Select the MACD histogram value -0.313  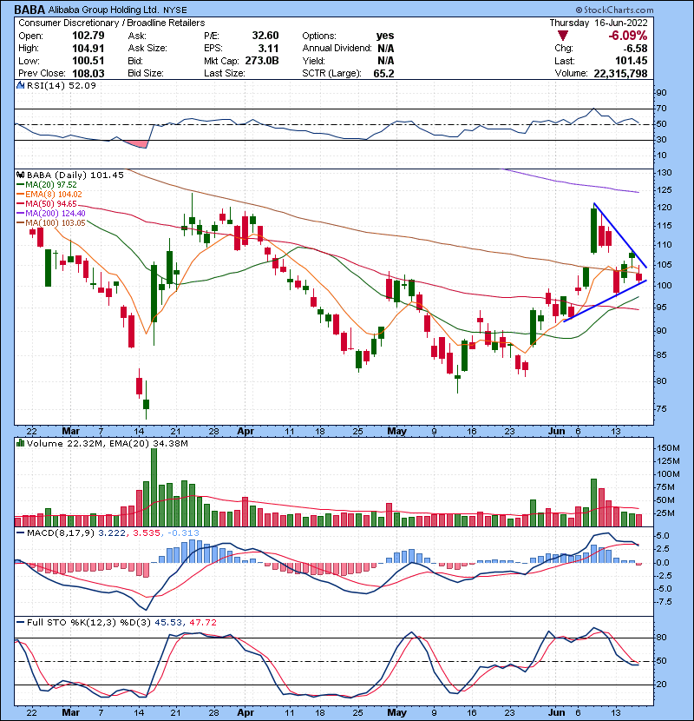point(183,533)
